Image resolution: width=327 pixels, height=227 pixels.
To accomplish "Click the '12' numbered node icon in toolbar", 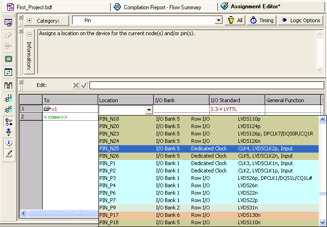I will [x=8, y=98].
